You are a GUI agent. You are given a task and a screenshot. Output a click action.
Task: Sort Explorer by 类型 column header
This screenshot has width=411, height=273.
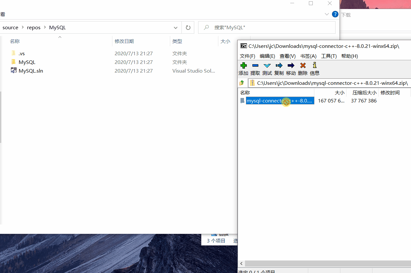click(177, 41)
